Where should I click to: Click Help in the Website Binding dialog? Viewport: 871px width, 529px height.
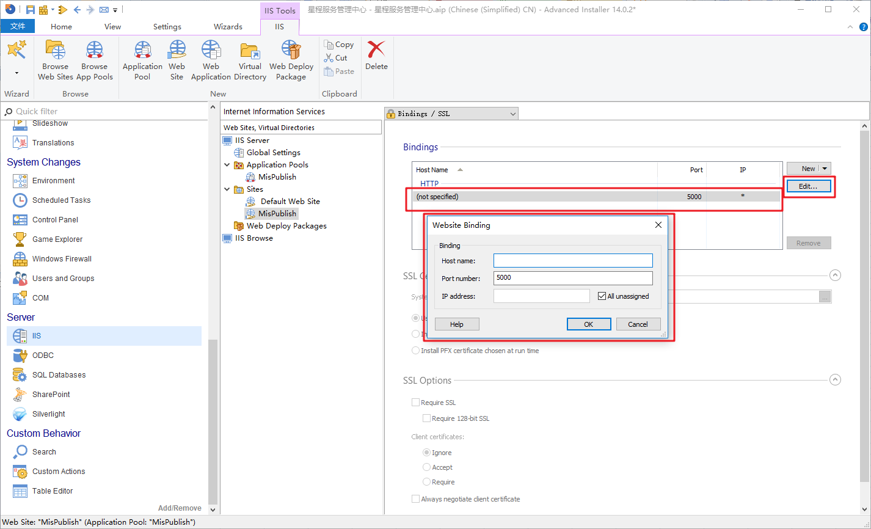pos(457,324)
